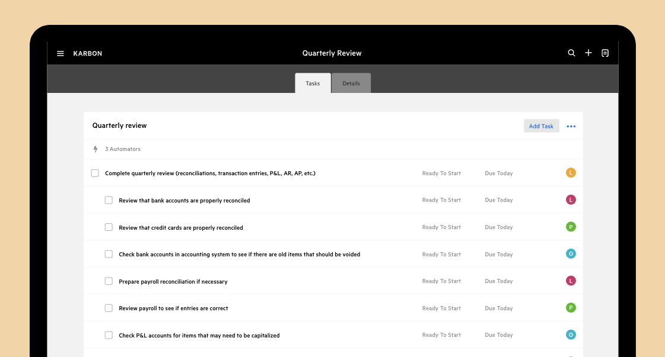Image resolution: width=665 pixels, height=357 pixels.
Task: Open Prepare payroll reconciliation if necessary task
Action: [173, 282]
